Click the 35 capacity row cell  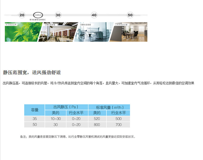click(x=35, y=119)
